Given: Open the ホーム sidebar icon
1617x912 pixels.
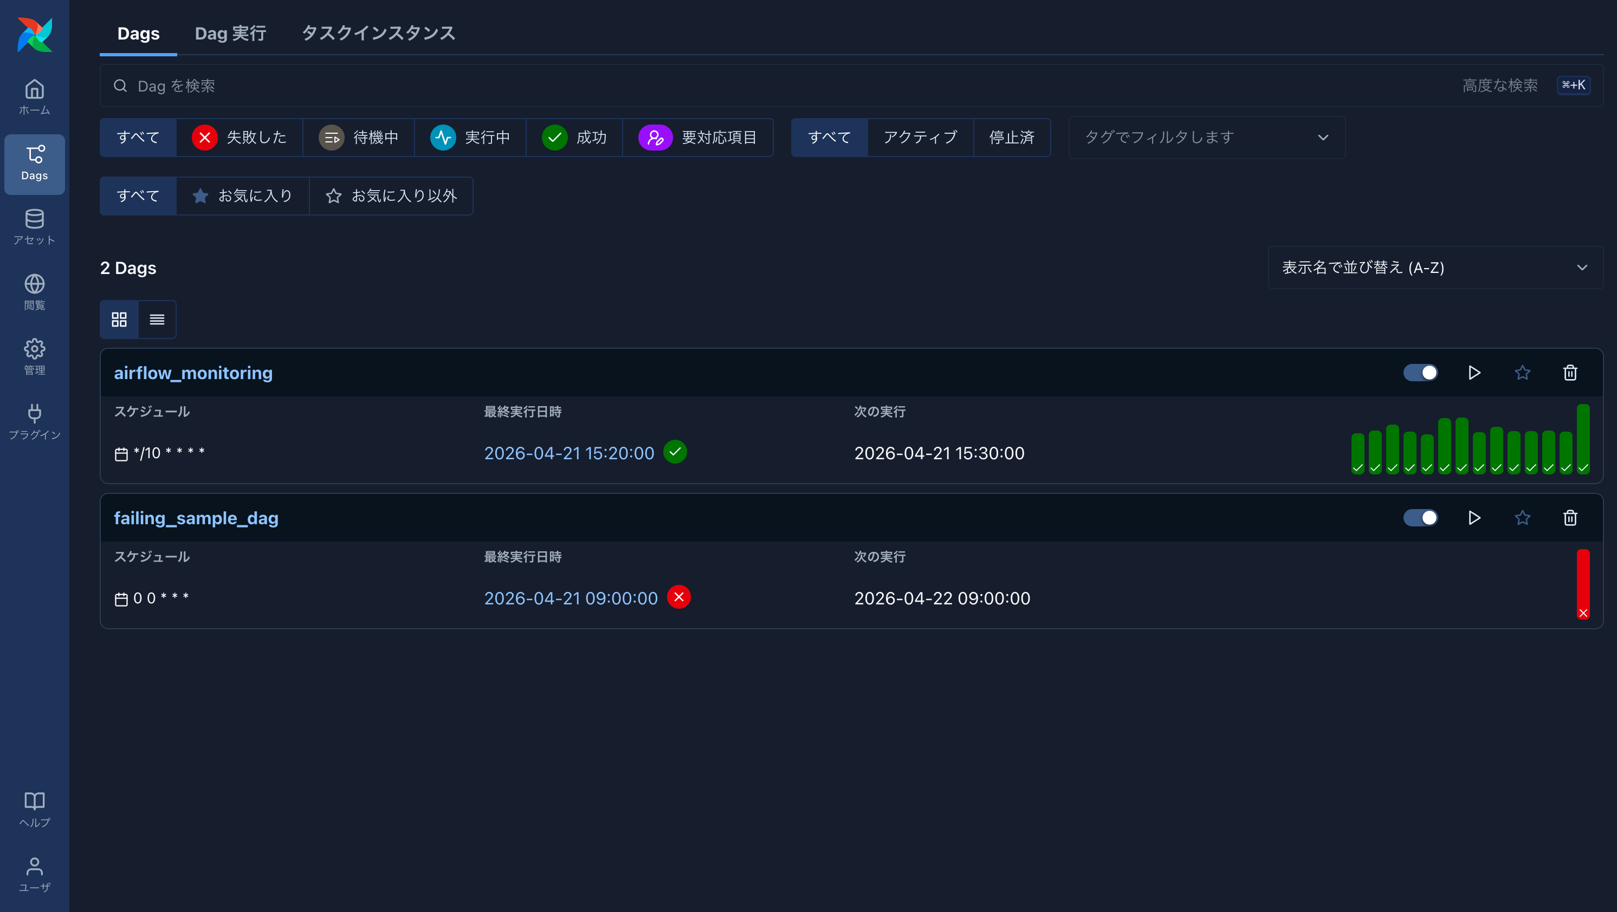Looking at the screenshot, I should pyautogui.click(x=35, y=95).
